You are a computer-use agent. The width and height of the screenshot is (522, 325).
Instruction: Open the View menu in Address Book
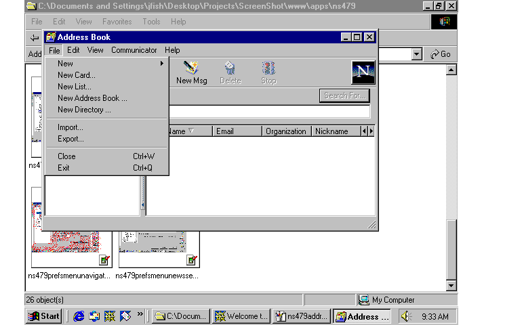tap(95, 50)
